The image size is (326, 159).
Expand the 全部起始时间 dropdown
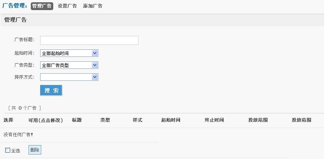(69, 53)
